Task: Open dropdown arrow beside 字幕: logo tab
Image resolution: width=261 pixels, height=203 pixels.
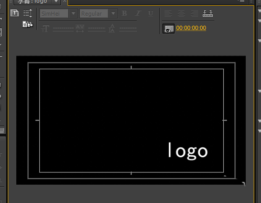Action: [56, 2]
